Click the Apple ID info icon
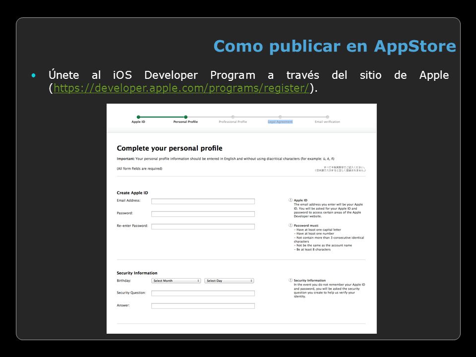The height and width of the screenshot is (357, 476). pos(291,200)
